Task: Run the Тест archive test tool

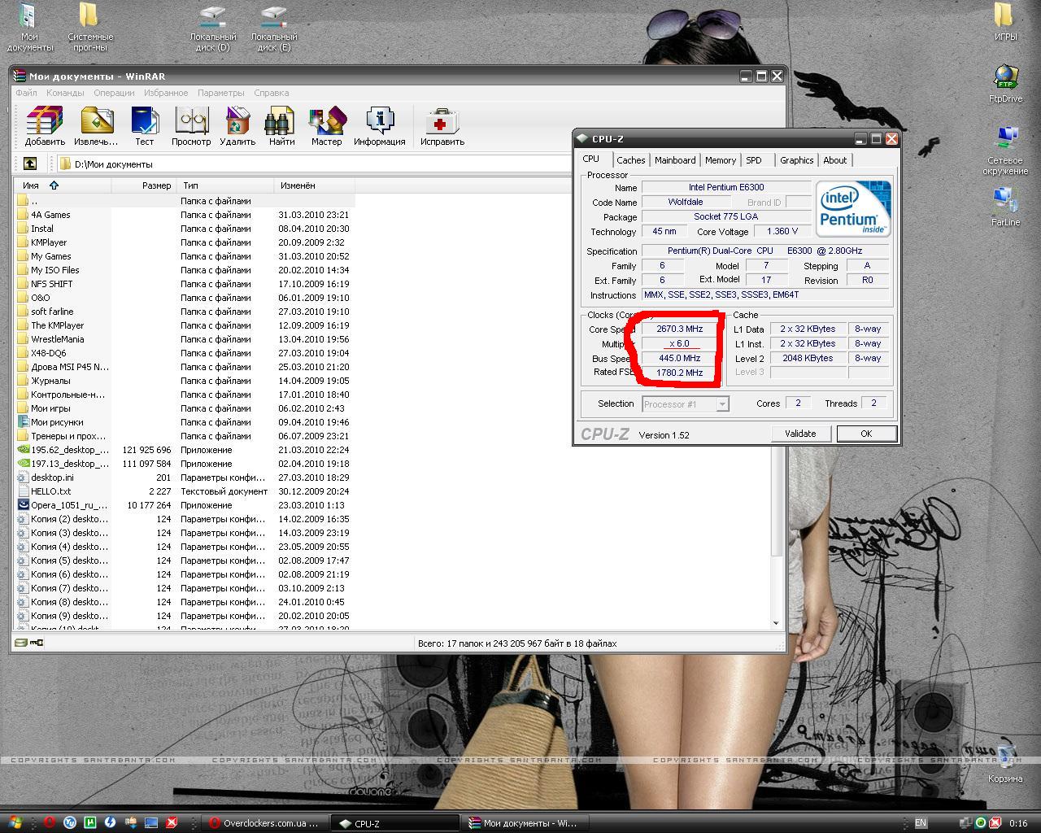Action: click(x=144, y=126)
